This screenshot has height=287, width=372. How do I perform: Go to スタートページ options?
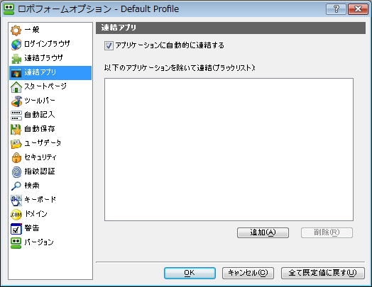(x=45, y=86)
